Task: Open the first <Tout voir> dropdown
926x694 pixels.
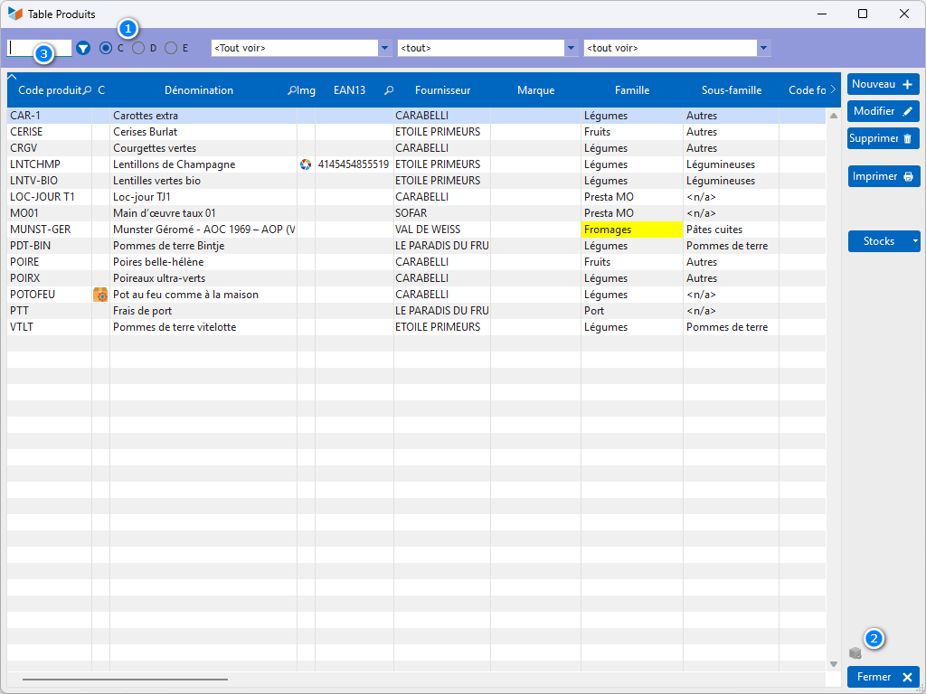Action: point(384,48)
